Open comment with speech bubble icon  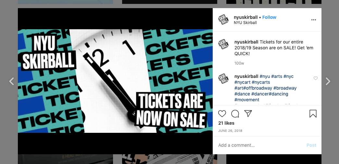coord(235,114)
